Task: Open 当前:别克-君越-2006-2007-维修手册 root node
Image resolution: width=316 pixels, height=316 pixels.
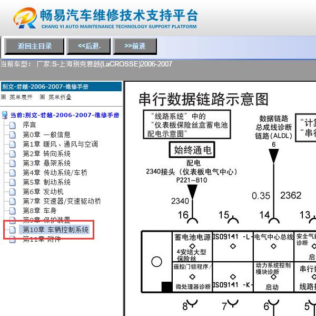Action: [65, 115]
